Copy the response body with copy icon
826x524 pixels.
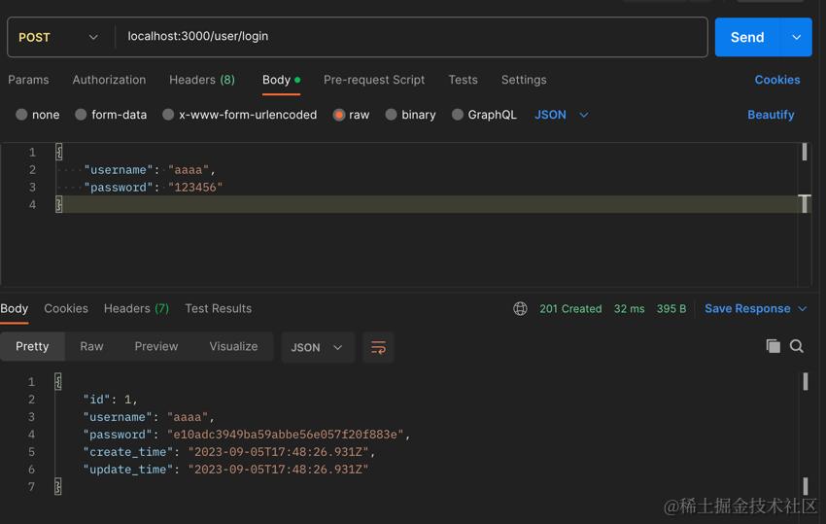point(773,346)
